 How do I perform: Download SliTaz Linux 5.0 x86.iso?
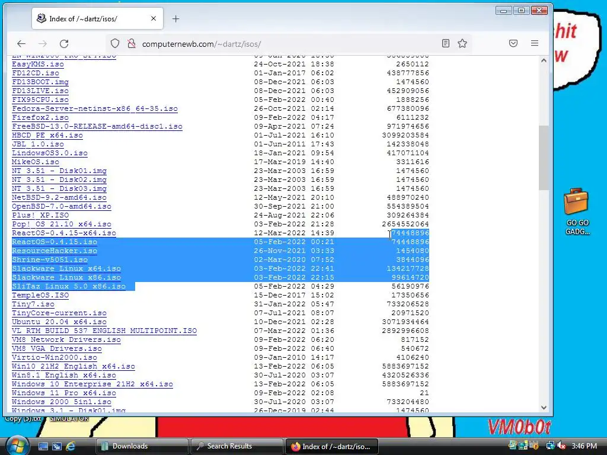pyautogui.click(x=69, y=287)
